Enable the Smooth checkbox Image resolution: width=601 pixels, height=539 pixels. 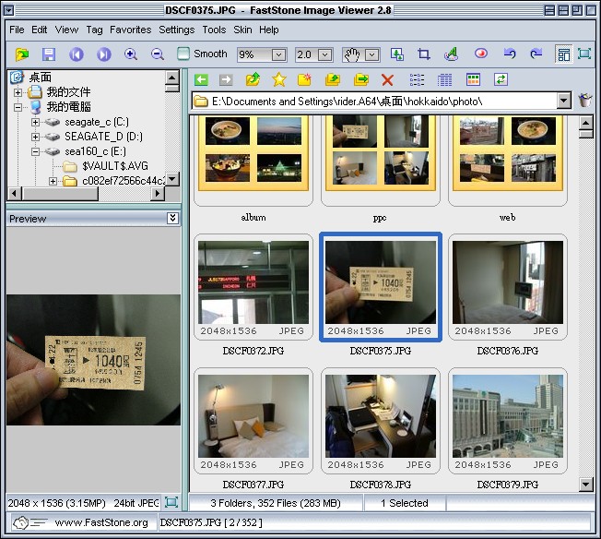184,54
